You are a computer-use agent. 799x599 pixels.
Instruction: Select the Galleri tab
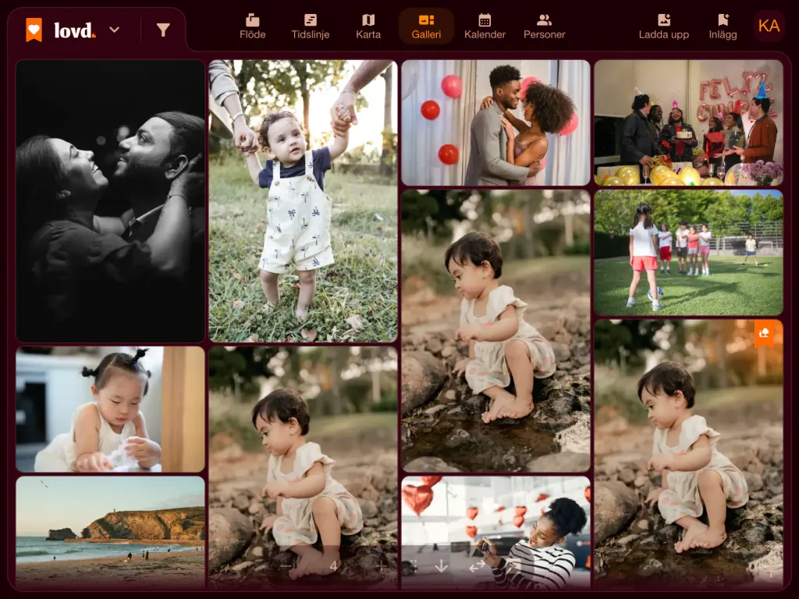[x=426, y=27]
